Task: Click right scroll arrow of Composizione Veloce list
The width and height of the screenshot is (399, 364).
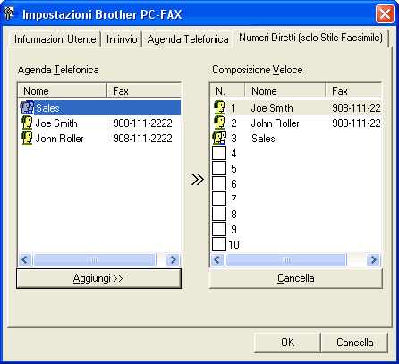Action: point(373,259)
